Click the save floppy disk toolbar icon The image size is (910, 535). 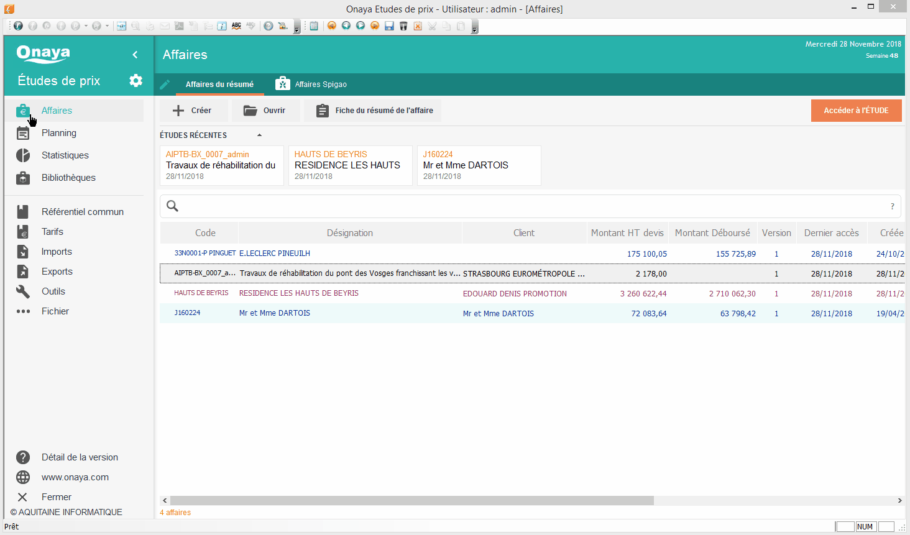389,26
